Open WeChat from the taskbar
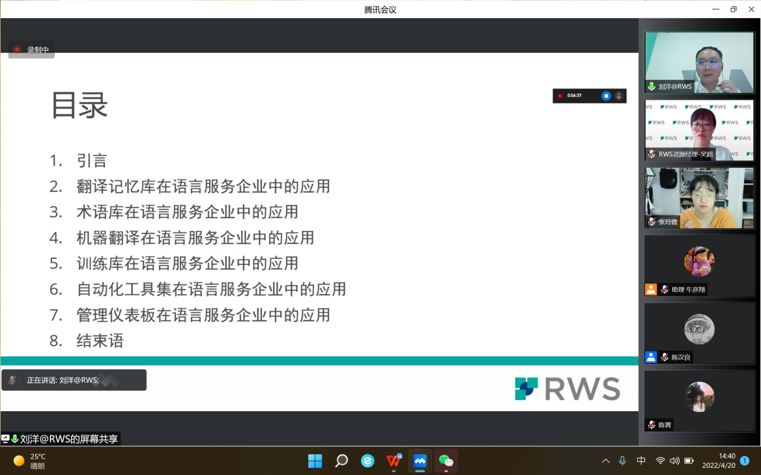 pos(446,461)
